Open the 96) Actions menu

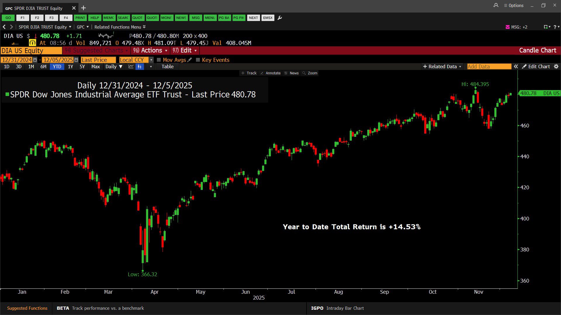(150, 50)
